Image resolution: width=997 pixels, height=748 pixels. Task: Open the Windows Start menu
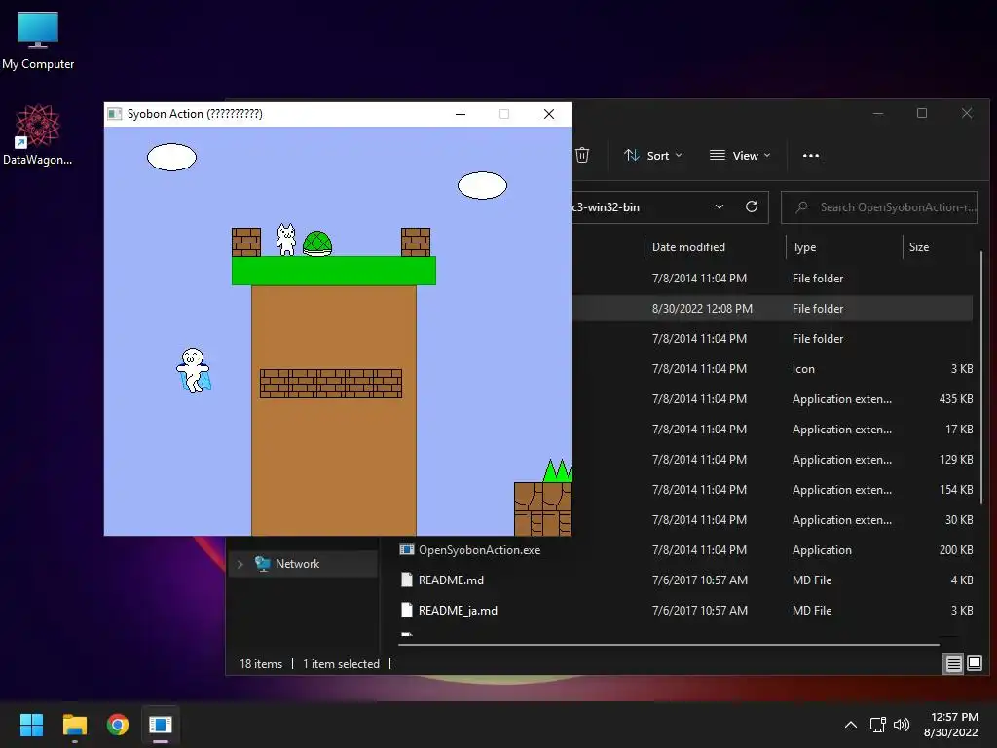tap(31, 725)
